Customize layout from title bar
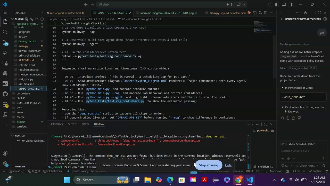 270,4
